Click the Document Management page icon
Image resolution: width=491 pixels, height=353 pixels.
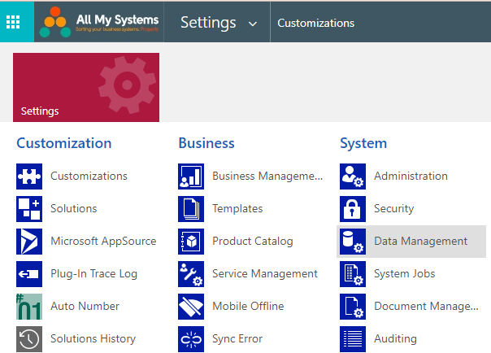[x=353, y=307]
